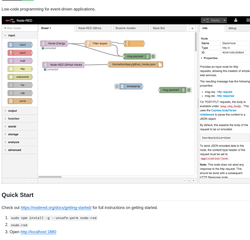Expand the storage palette category
Image resolution: width=250 pixels, height=240 pixels.
click(20, 134)
